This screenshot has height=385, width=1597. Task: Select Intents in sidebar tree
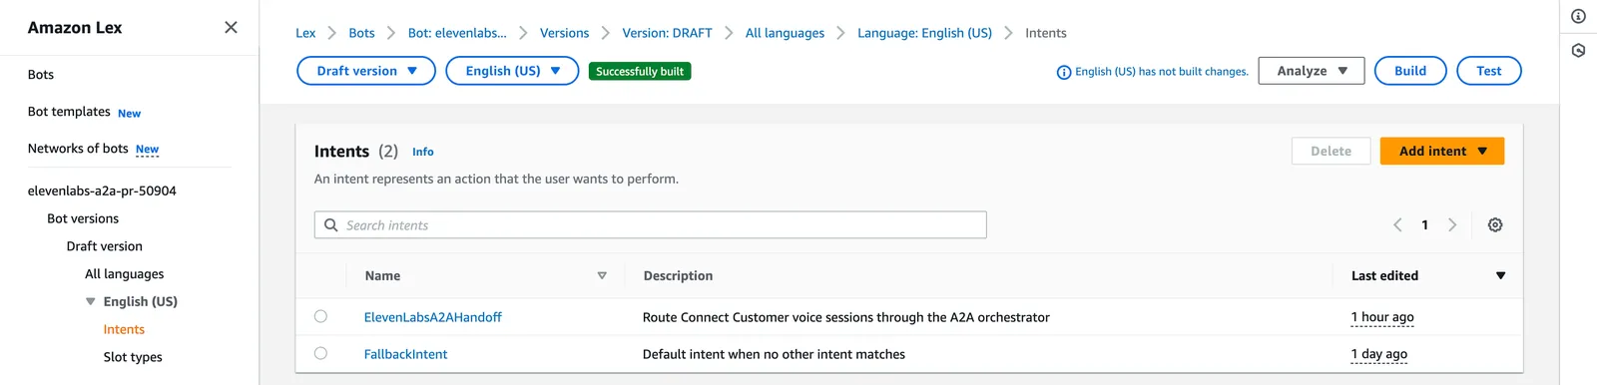tap(124, 329)
